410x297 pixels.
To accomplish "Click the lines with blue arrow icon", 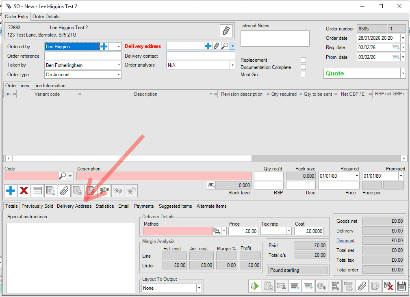I will [x=308, y=286].
